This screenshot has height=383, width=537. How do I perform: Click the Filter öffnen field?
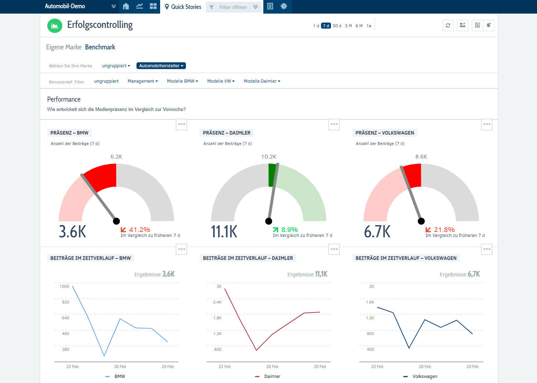click(x=233, y=7)
